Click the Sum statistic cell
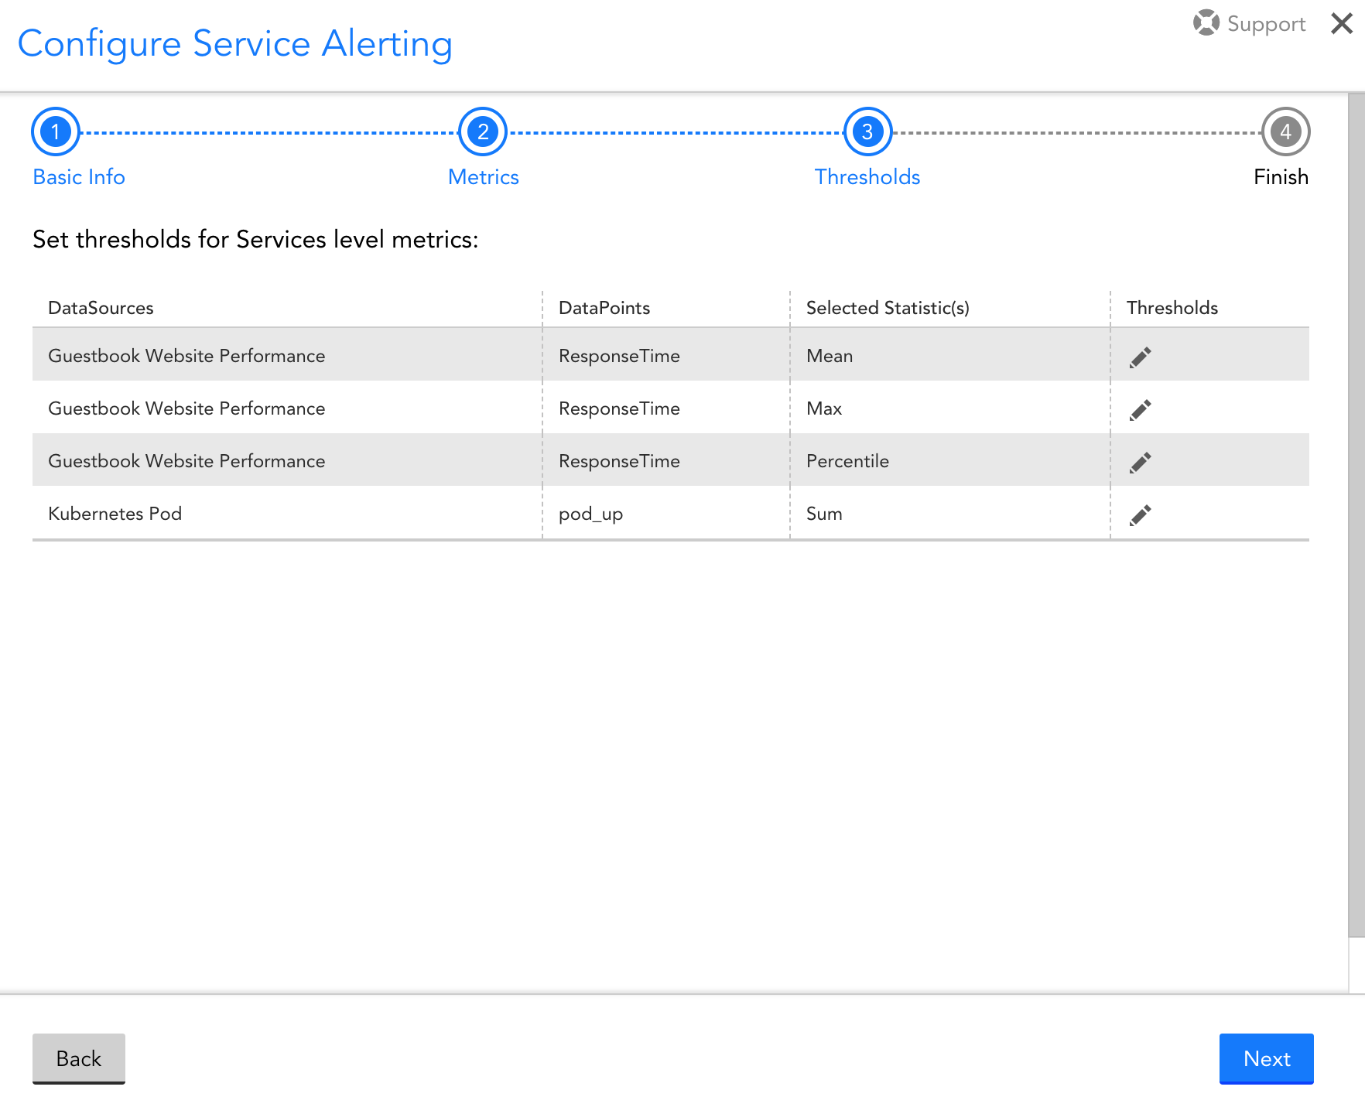Viewport: 1365px width, 1114px height. pyautogui.click(x=824, y=514)
